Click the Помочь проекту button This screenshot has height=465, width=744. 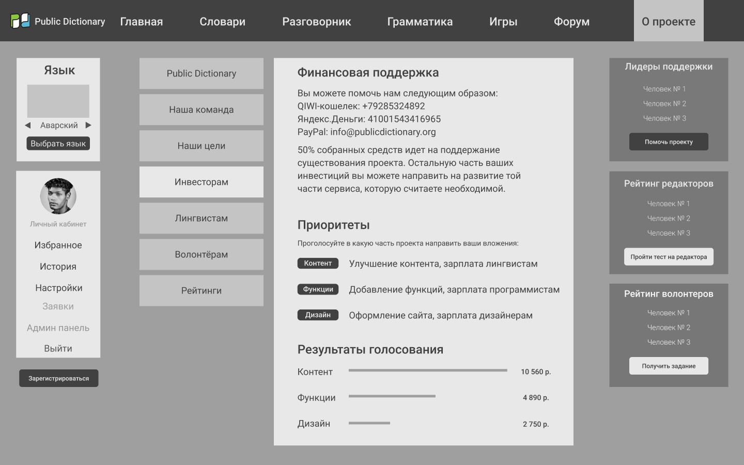pos(669,142)
